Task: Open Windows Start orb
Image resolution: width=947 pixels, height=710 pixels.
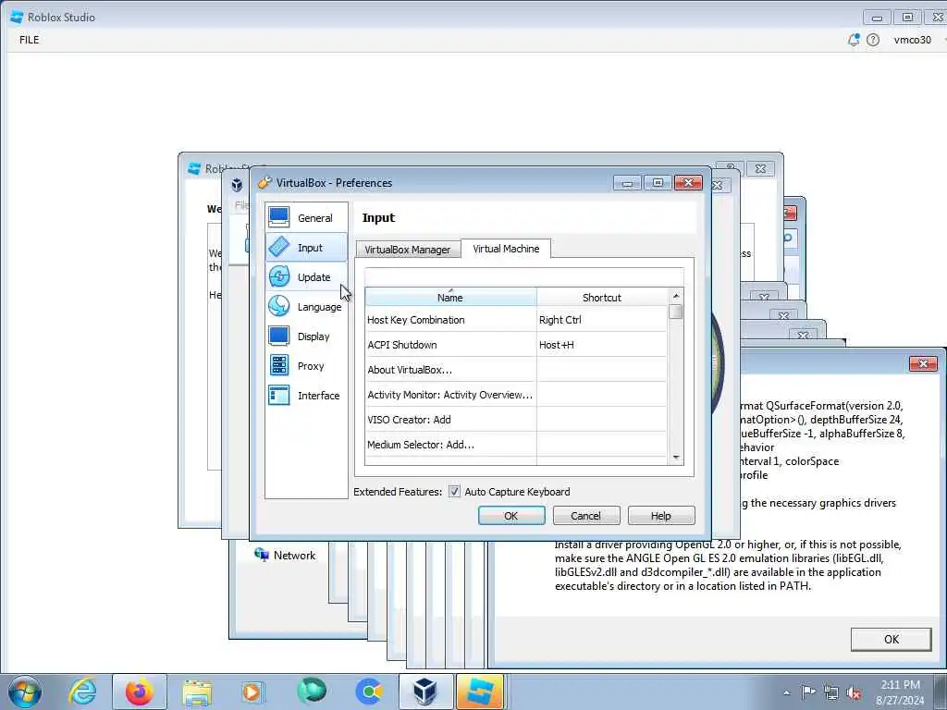Action: point(25,692)
